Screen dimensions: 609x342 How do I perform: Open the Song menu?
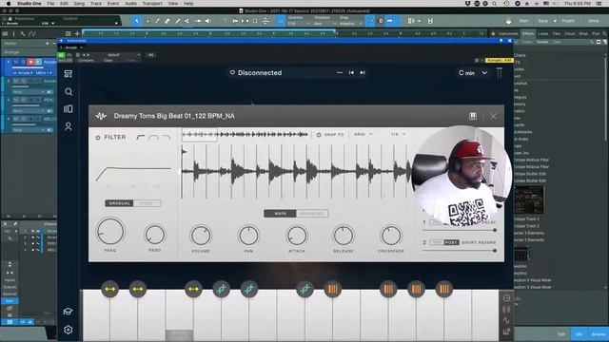[x=79, y=4]
